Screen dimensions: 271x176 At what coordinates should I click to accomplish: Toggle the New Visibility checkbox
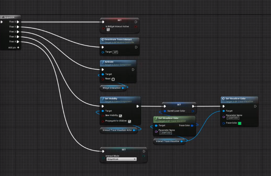coord(120,116)
